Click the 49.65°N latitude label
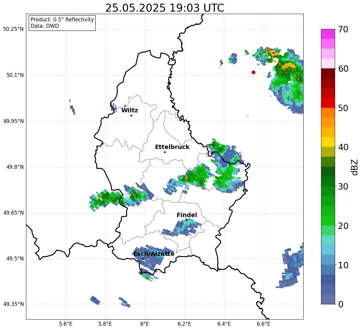This screenshot has height=330, width=362. click(x=13, y=213)
